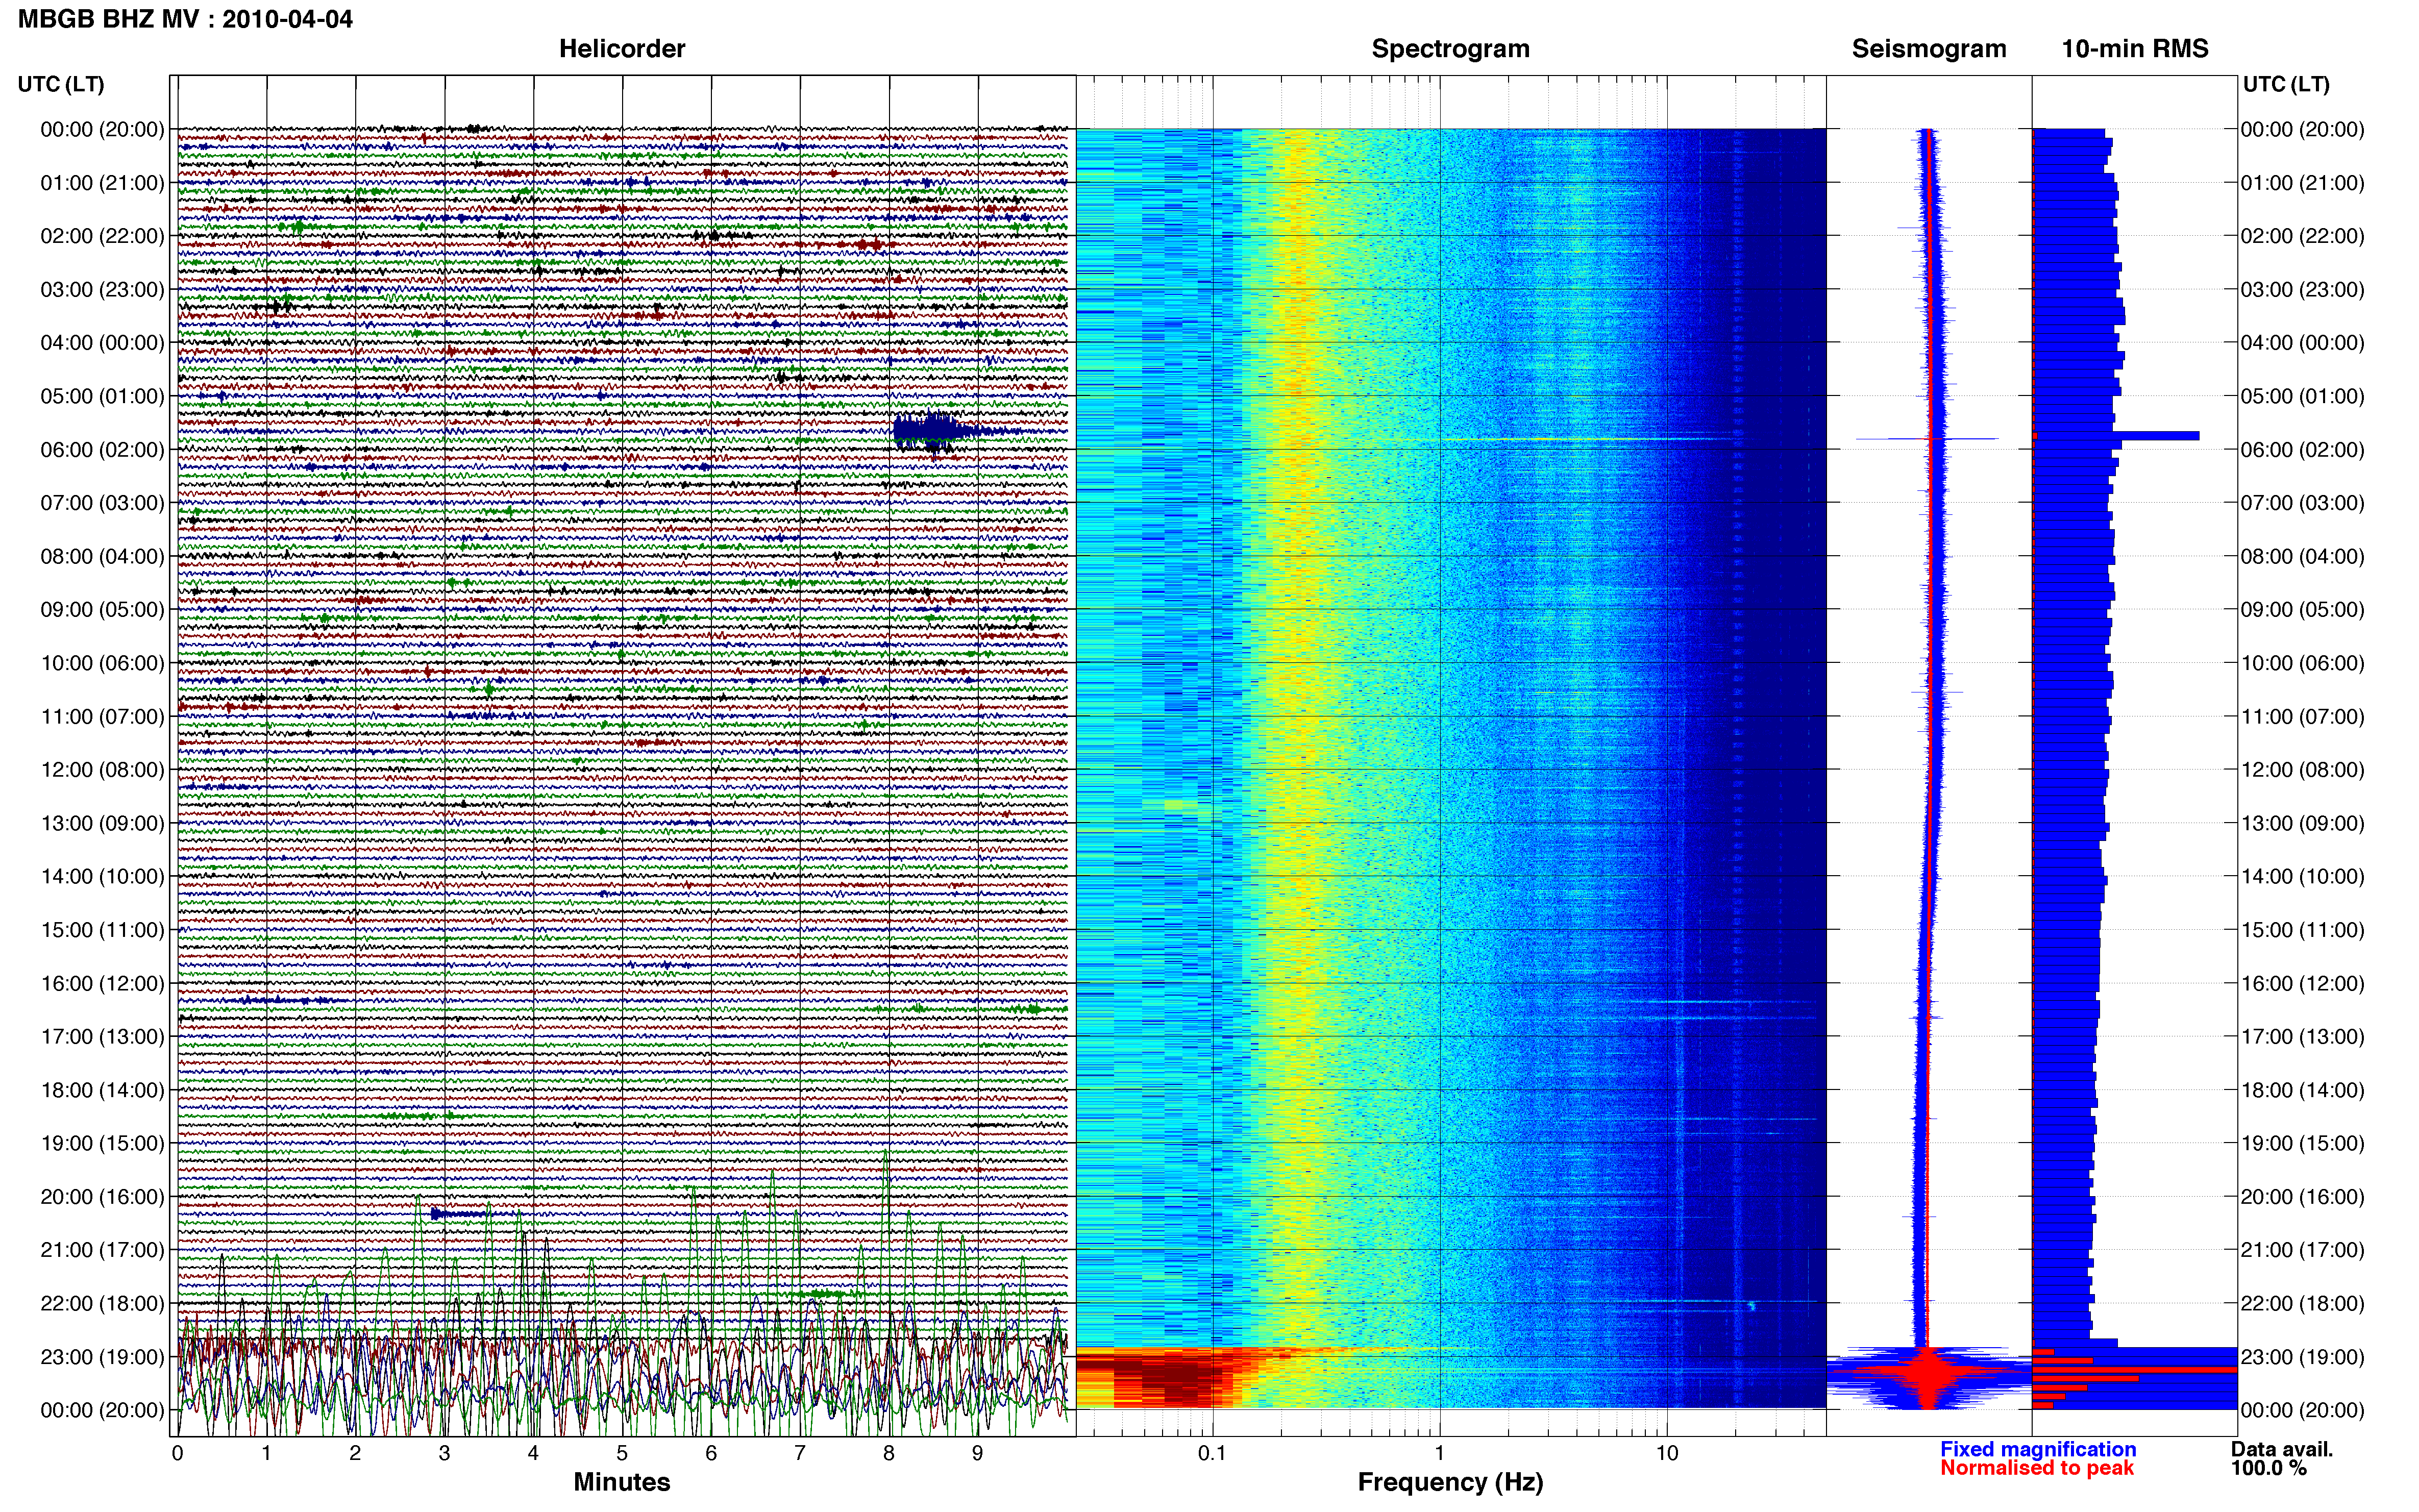Click the '10' frequency tick label
Image resolution: width=2419 pixels, height=1512 pixels.
coord(1667,1453)
